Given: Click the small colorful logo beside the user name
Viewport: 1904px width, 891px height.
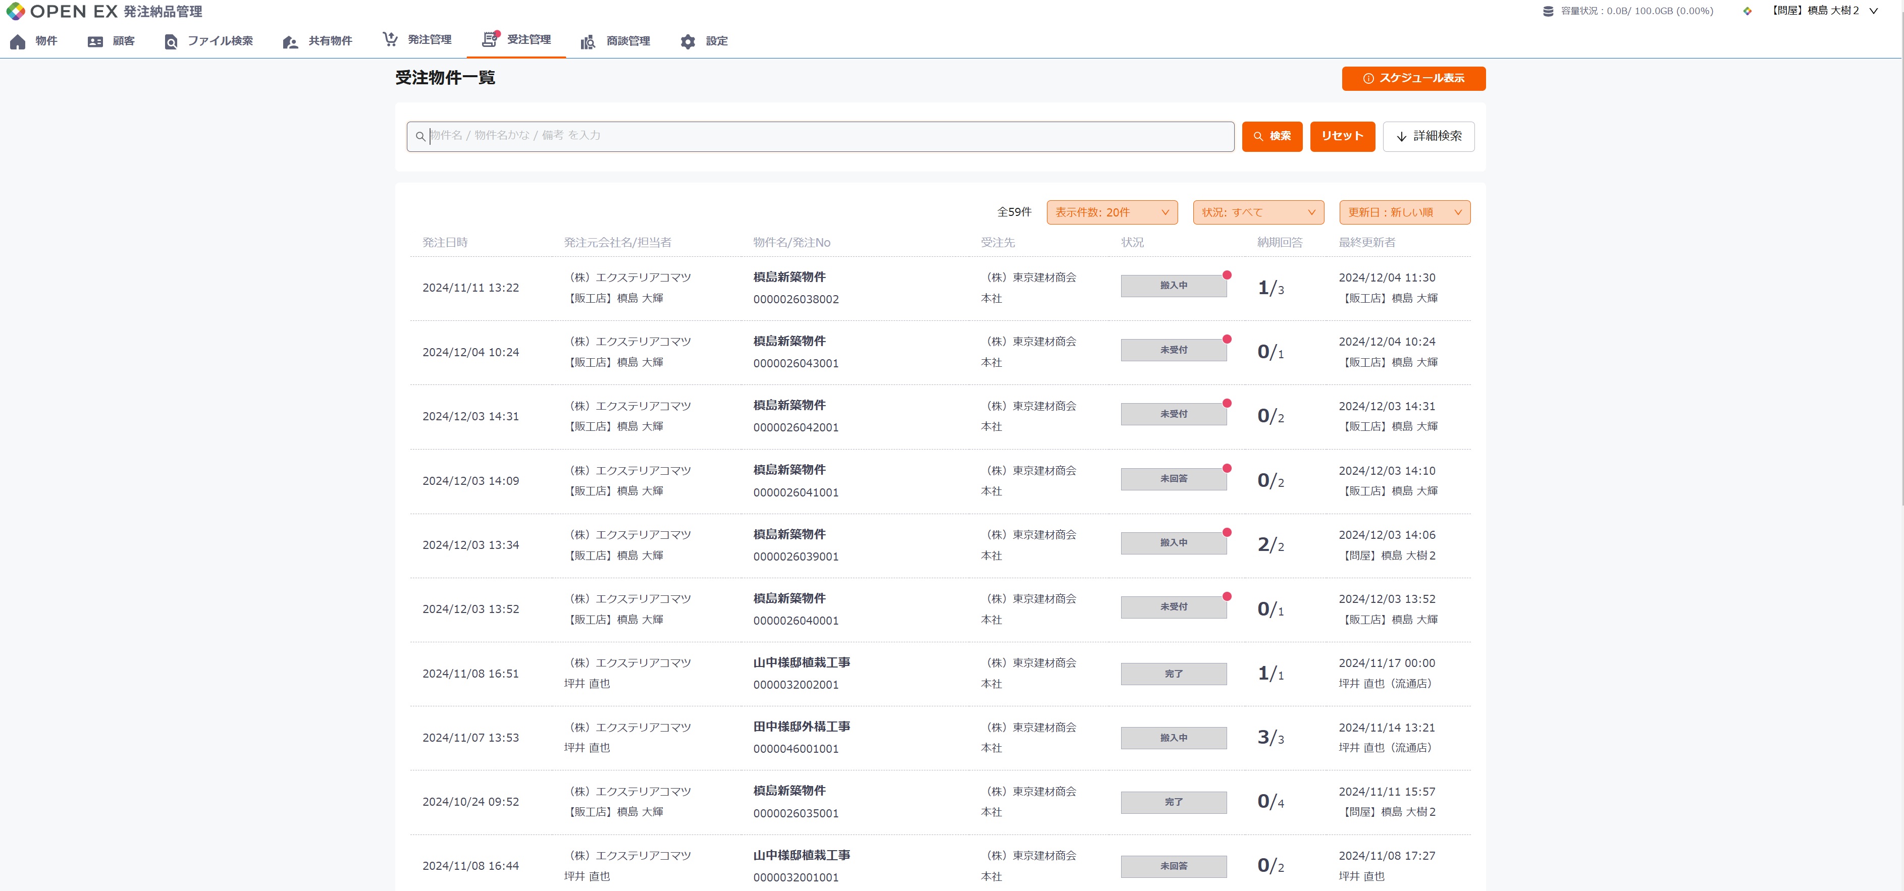Looking at the screenshot, I should [1748, 11].
